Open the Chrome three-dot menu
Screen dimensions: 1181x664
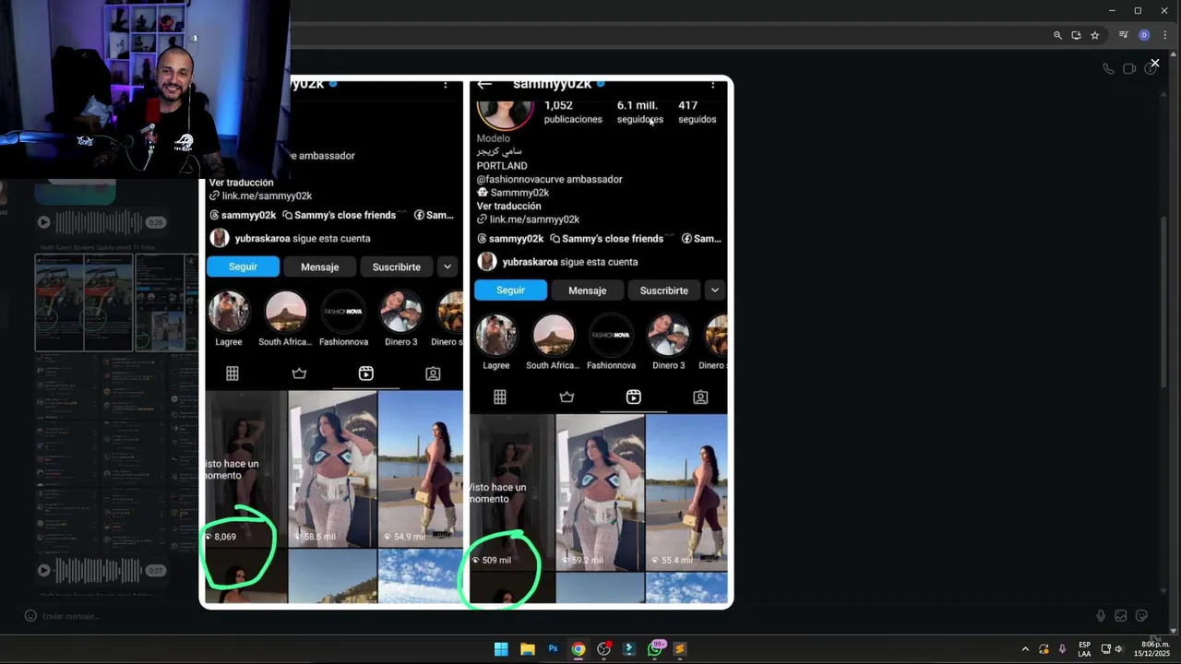pos(1165,35)
